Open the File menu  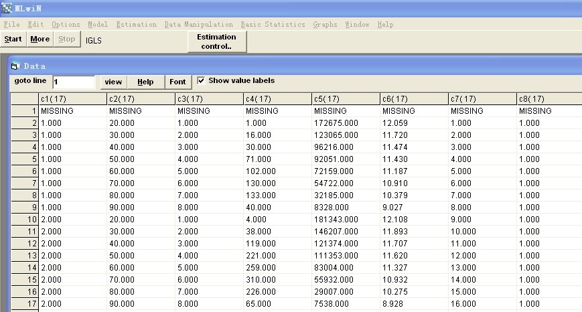[x=11, y=25]
